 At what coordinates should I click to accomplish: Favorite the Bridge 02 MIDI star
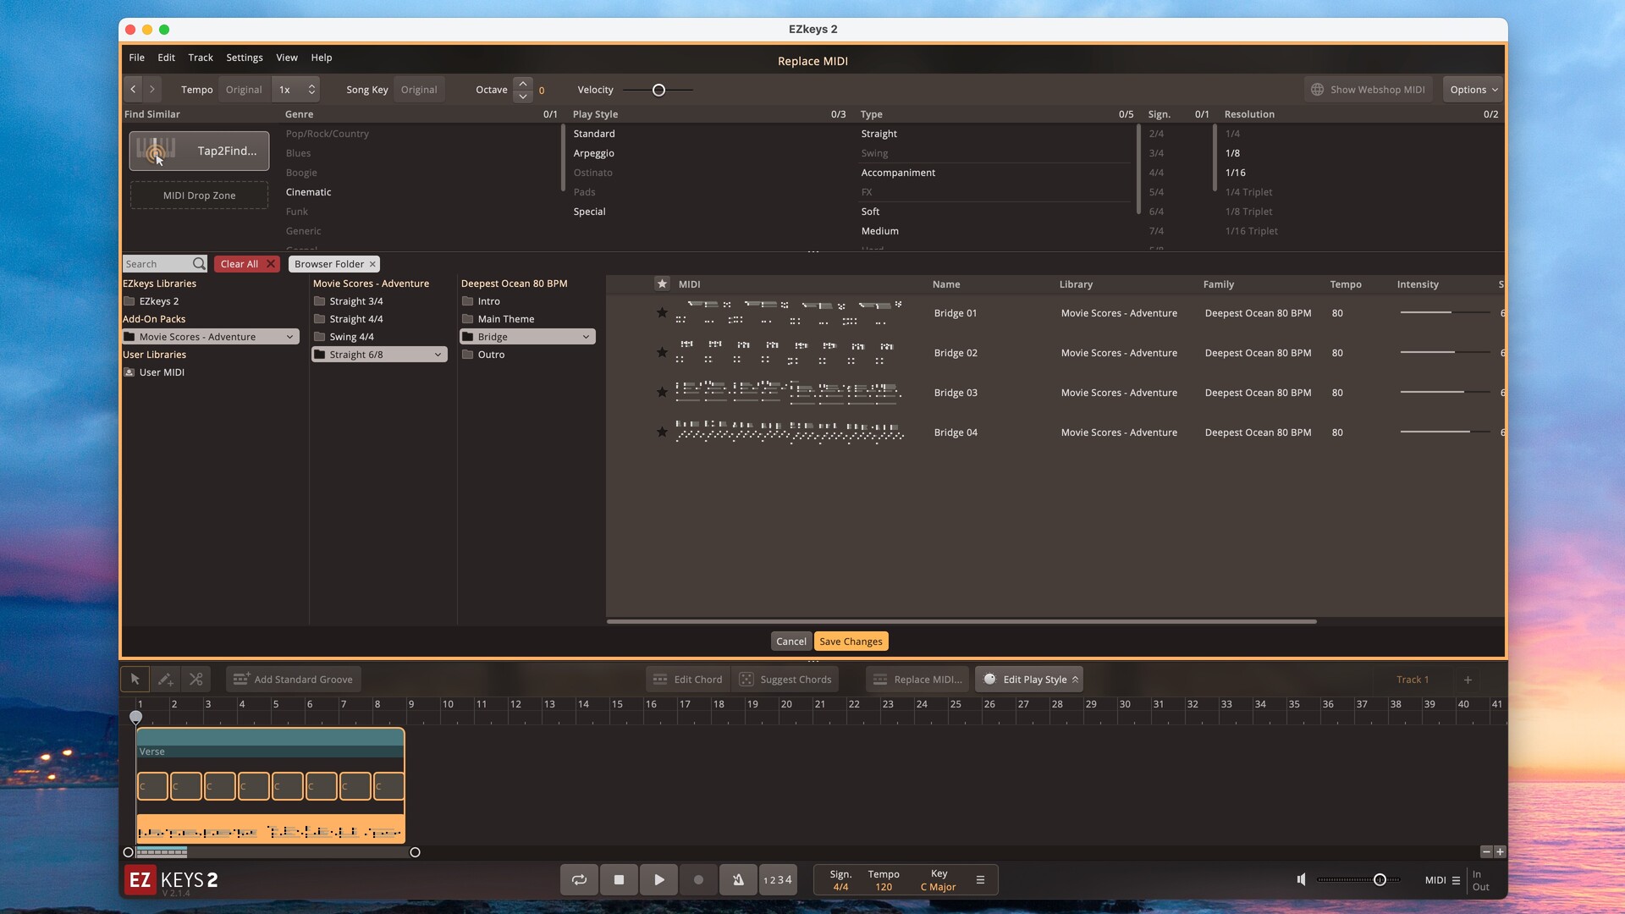point(662,353)
